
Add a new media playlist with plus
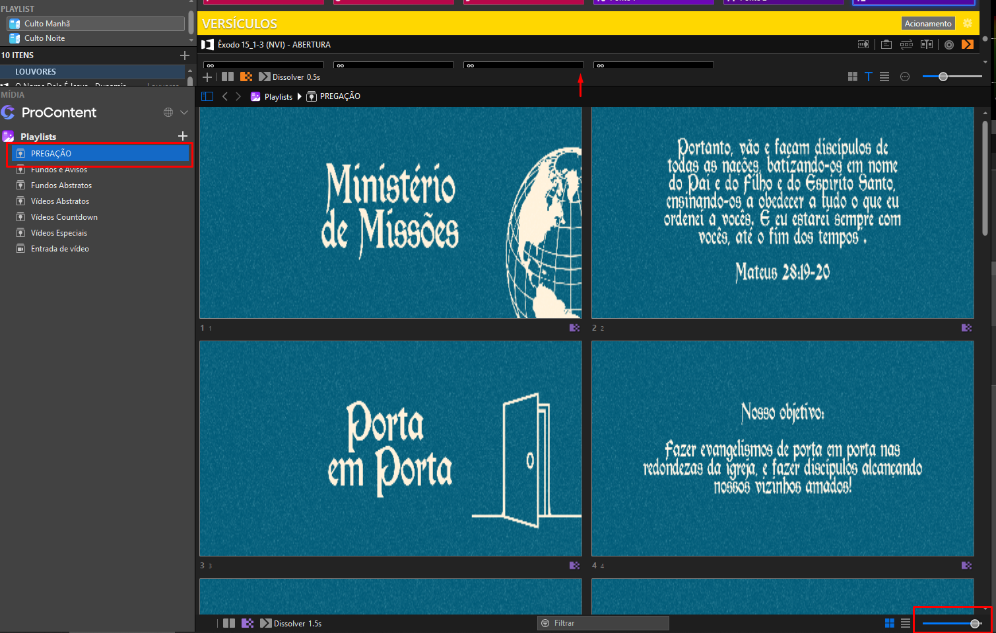(x=183, y=136)
